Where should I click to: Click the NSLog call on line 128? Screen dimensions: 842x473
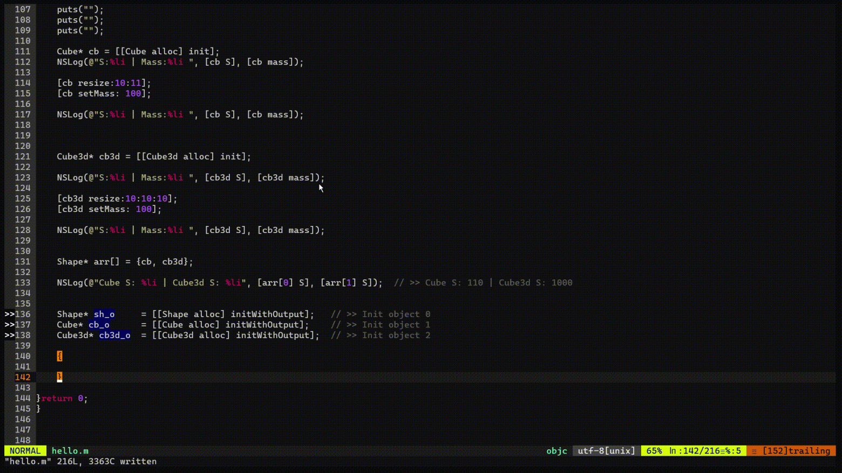pyautogui.click(x=191, y=230)
